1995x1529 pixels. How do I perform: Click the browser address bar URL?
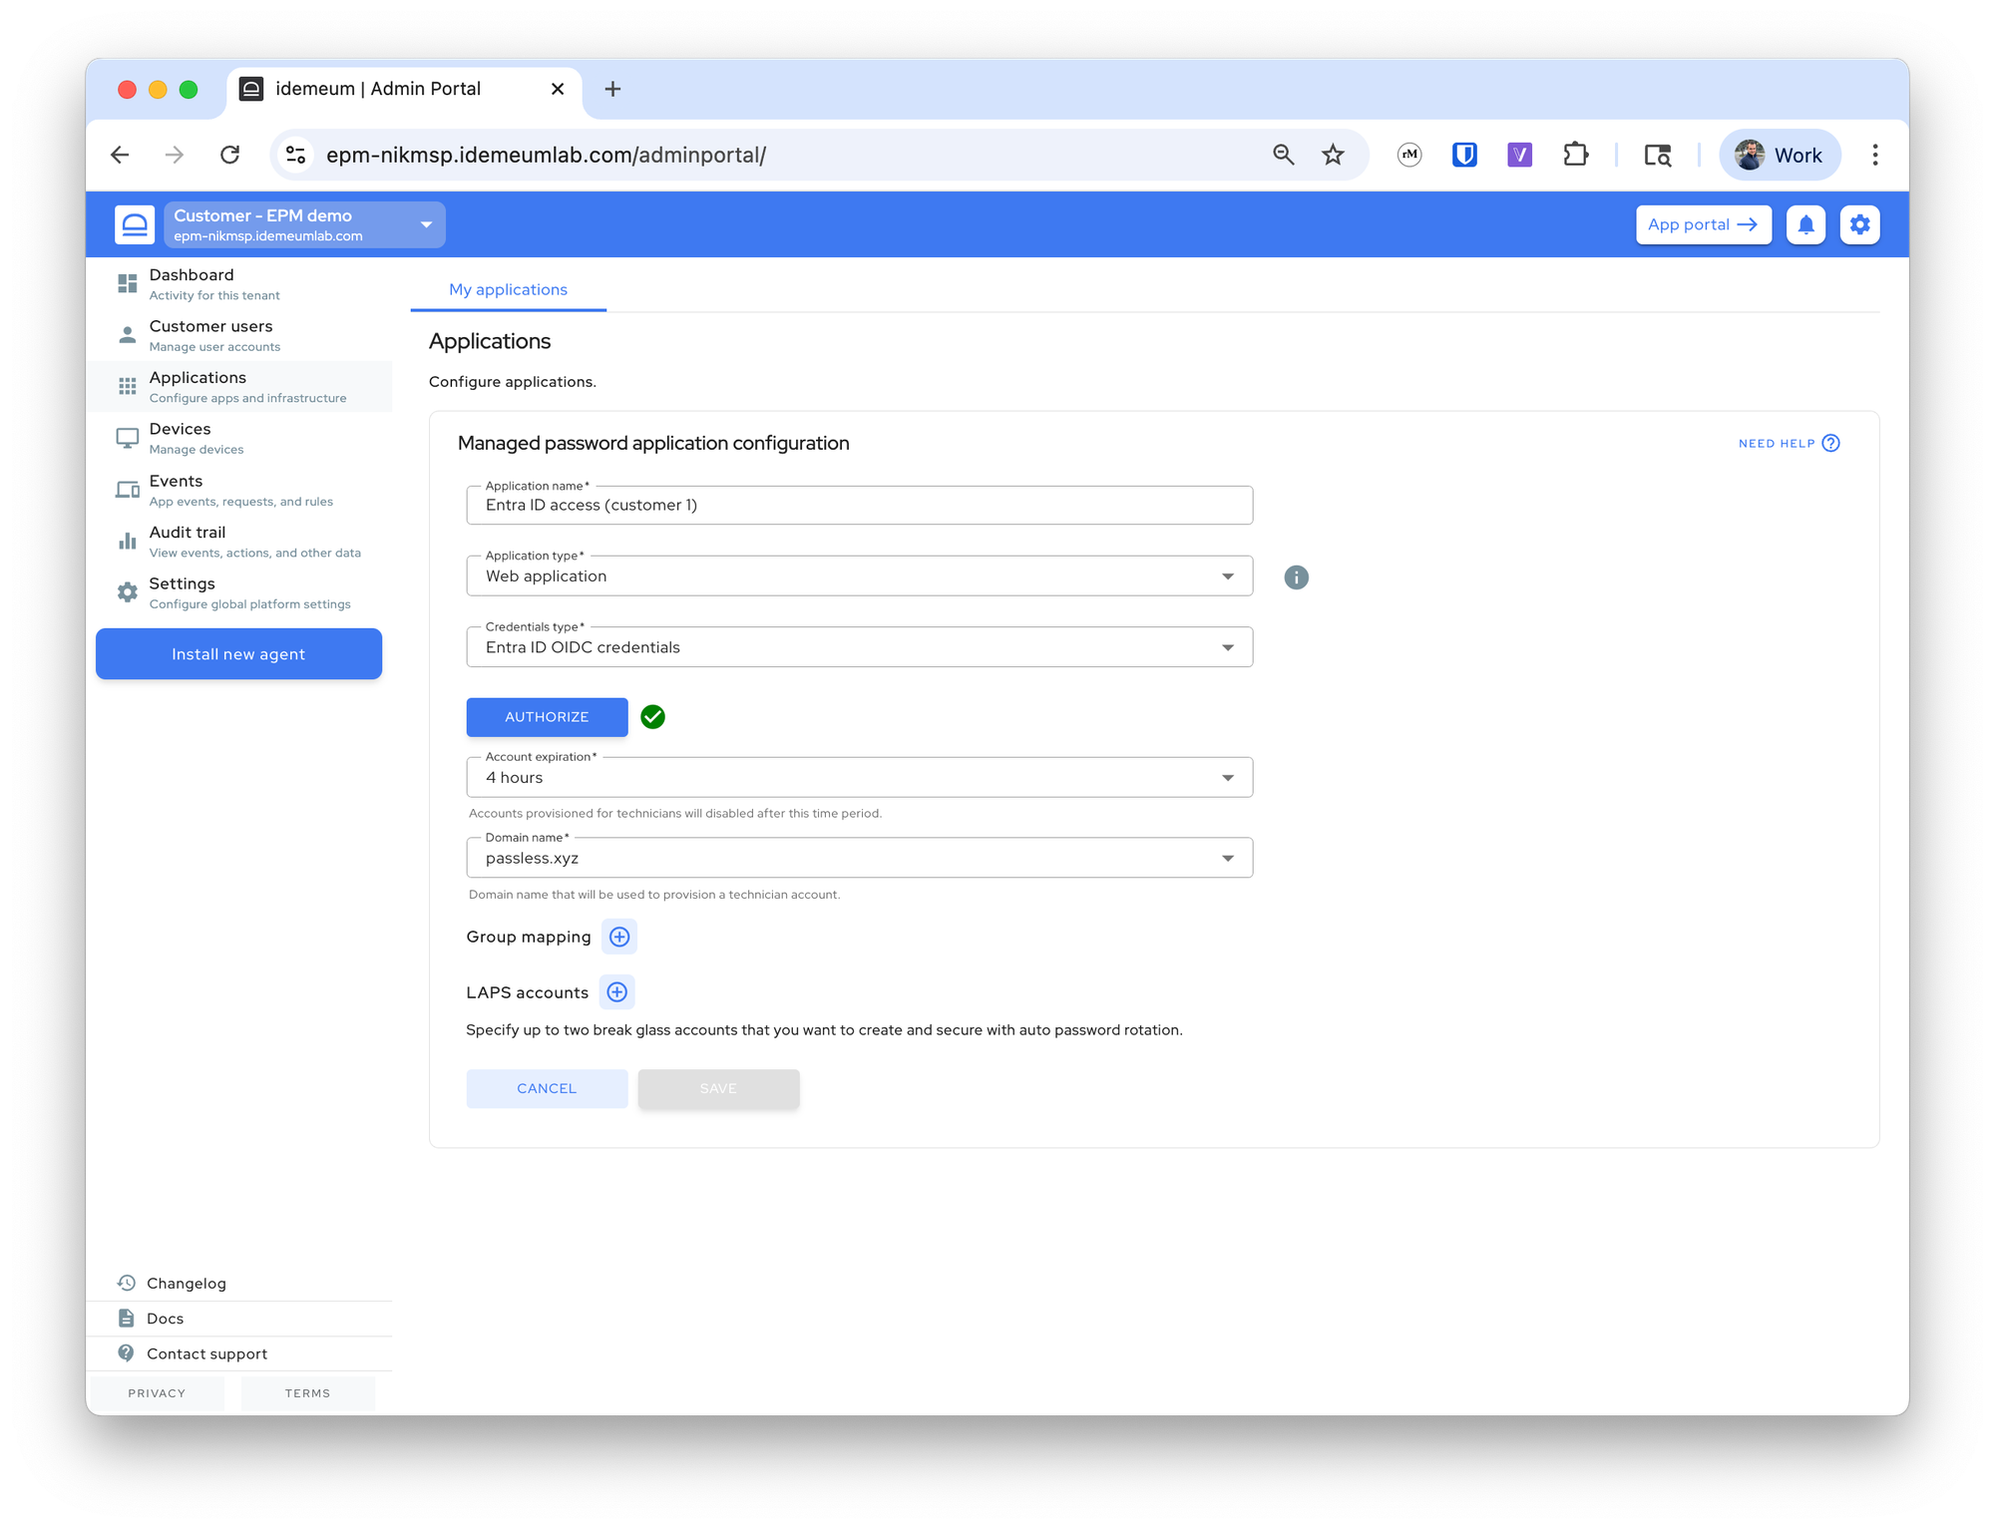546,155
